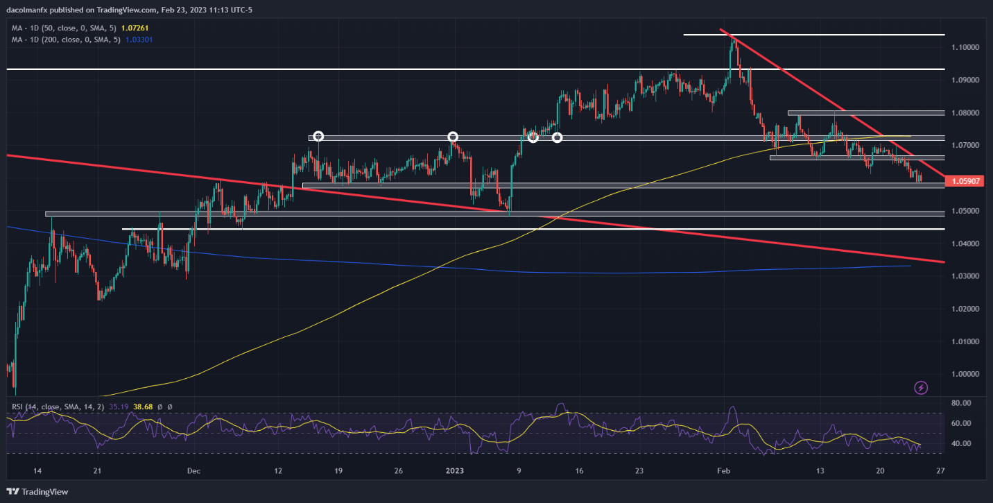Click the 1.00000 price axis label

click(966, 374)
